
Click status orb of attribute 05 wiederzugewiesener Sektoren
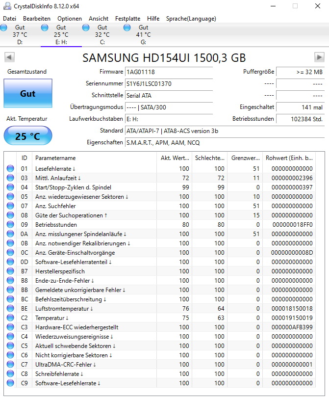[x=10, y=196]
